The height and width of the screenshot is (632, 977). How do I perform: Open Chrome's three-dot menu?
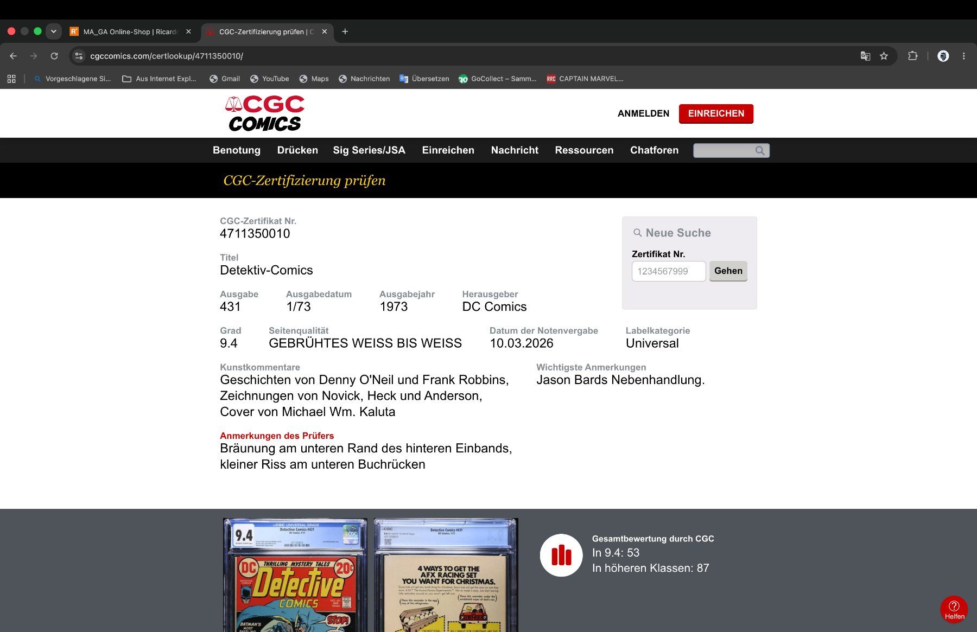coord(963,56)
